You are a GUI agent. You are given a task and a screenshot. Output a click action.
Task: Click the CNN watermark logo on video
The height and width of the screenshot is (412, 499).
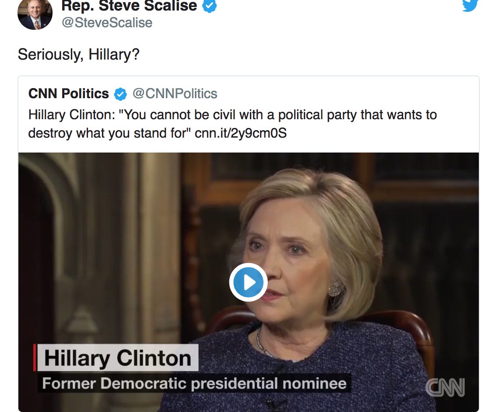tap(445, 387)
